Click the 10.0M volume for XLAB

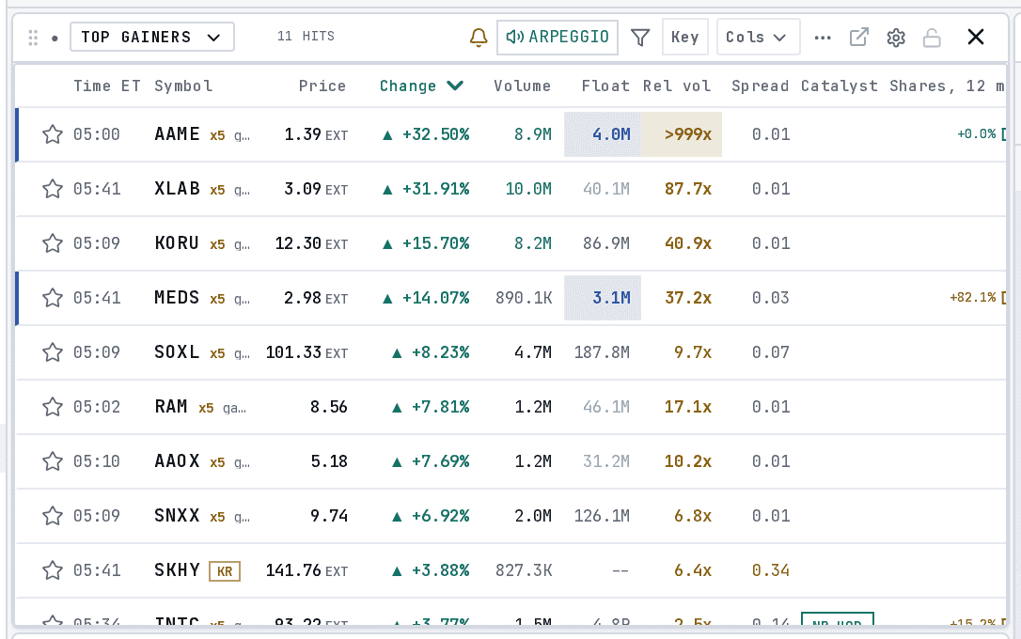(528, 189)
